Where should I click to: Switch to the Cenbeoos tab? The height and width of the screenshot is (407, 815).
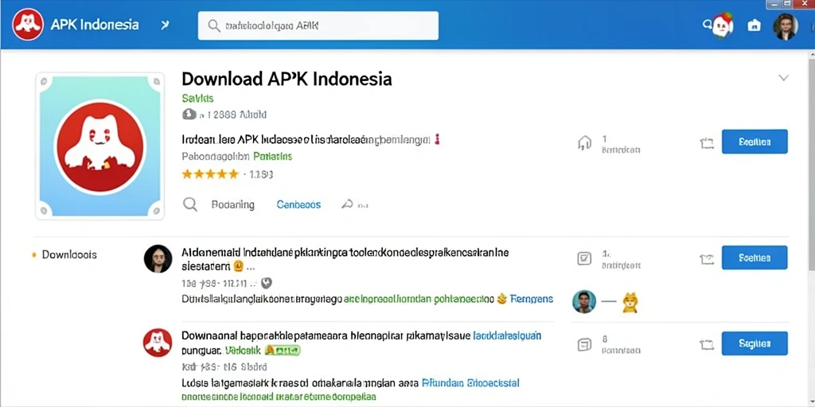(298, 204)
